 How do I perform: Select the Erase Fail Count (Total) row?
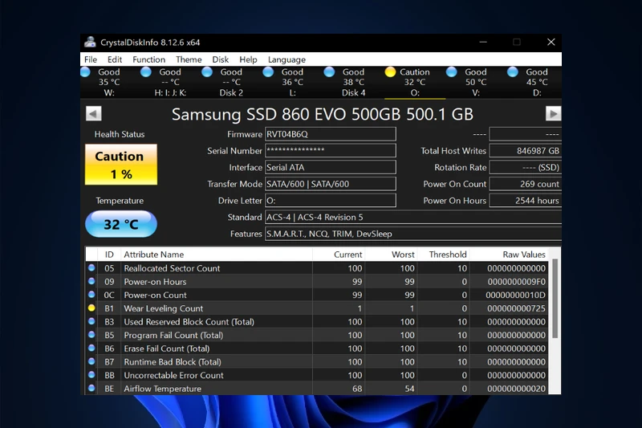tap(317, 349)
